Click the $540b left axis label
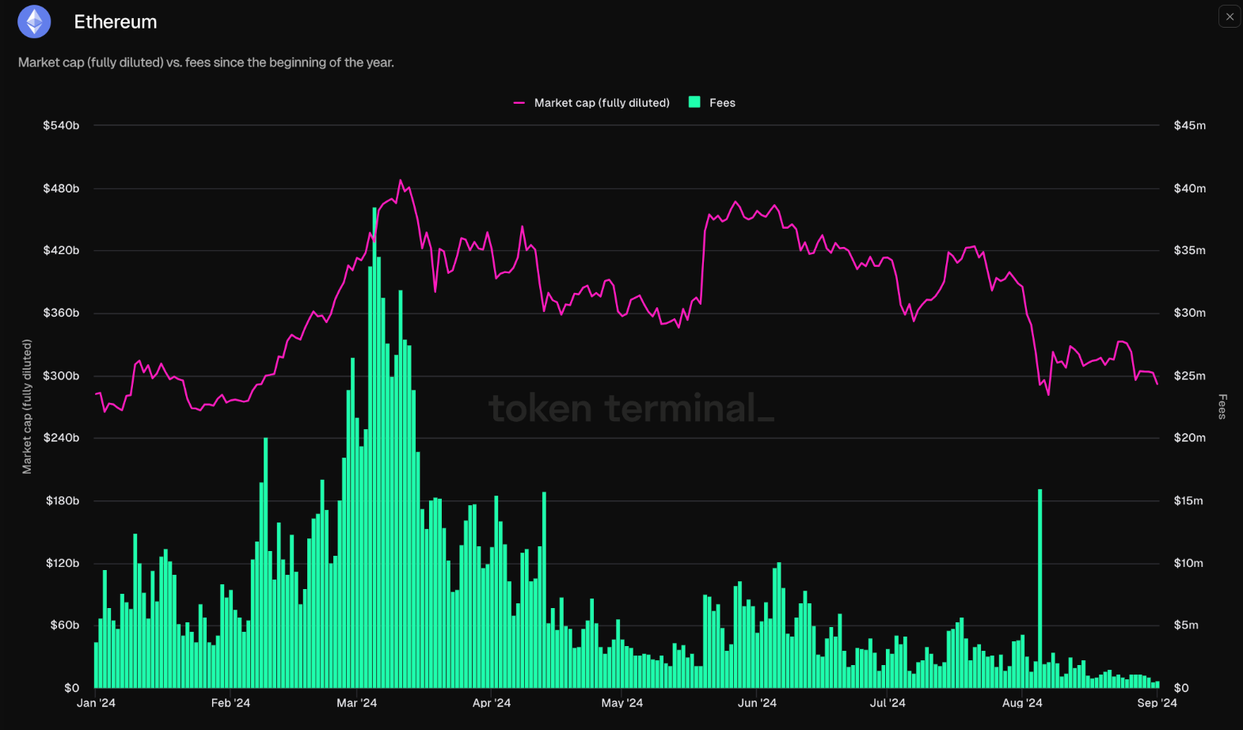This screenshot has width=1243, height=730. pos(61,125)
